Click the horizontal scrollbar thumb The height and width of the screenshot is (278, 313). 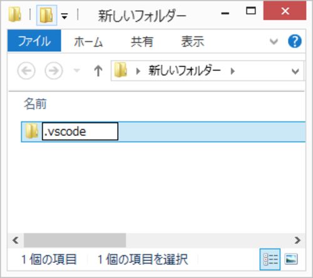[74, 240]
